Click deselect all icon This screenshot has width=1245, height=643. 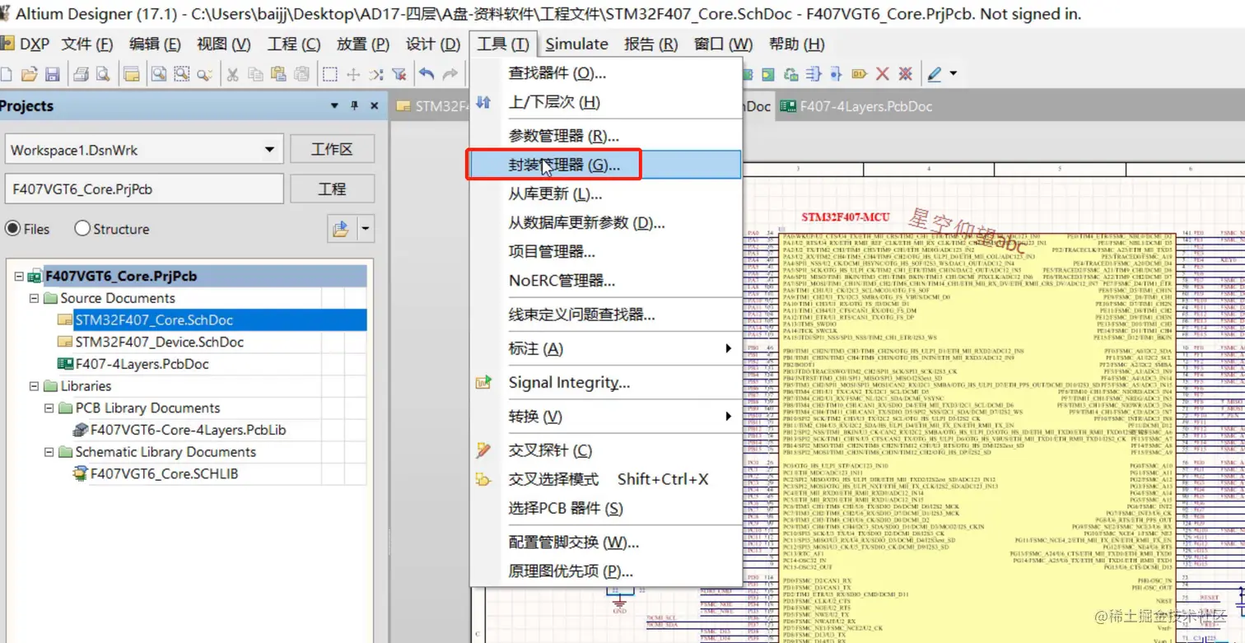pos(375,74)
